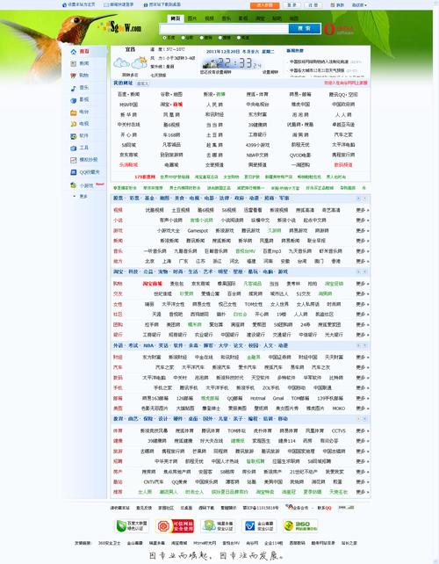Viewport: 439px width, 564px height.
Task: Click the blue 搜索 search button
Action: [305, 28]
